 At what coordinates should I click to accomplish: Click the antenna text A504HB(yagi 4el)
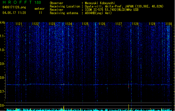(x=98, y=13)
